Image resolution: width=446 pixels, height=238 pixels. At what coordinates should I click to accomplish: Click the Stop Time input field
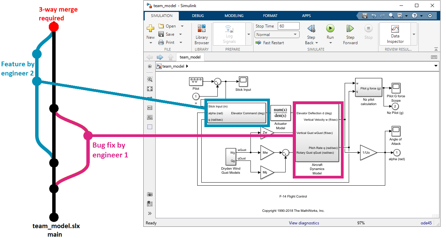pyautogui.click(x=289, y=26)
